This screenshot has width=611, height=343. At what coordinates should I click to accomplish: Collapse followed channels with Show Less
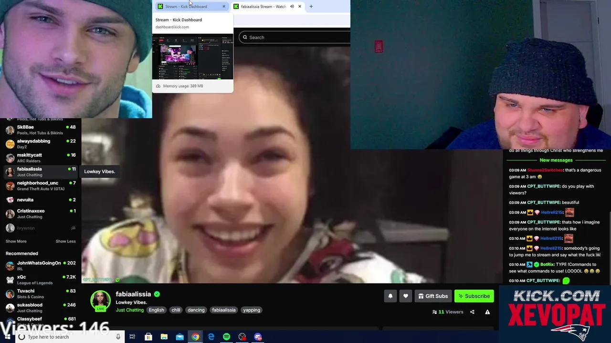tap(65, 242)
